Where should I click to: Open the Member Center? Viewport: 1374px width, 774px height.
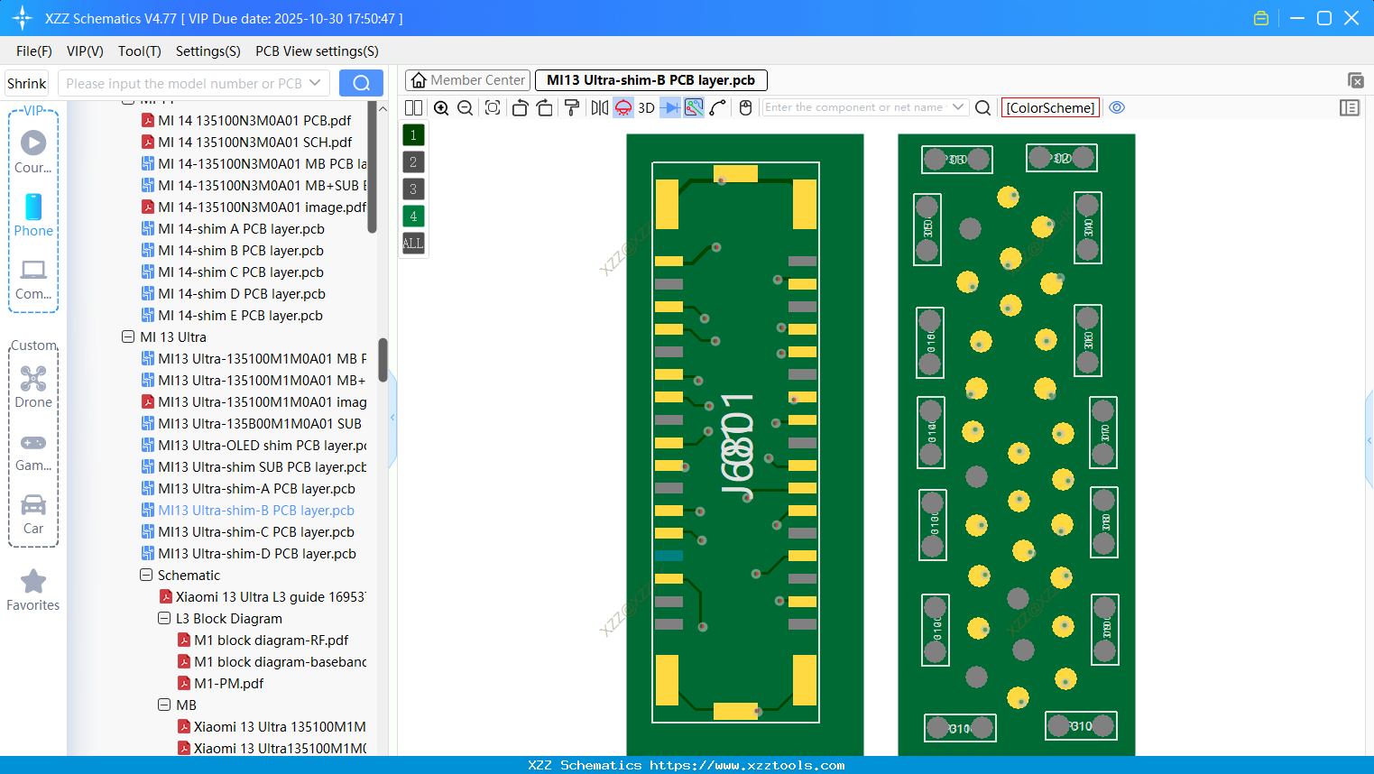[467, 79]
